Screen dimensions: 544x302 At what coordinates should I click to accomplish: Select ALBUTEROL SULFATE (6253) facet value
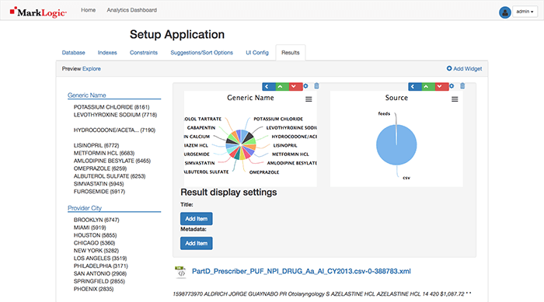(x=110, y=176)
